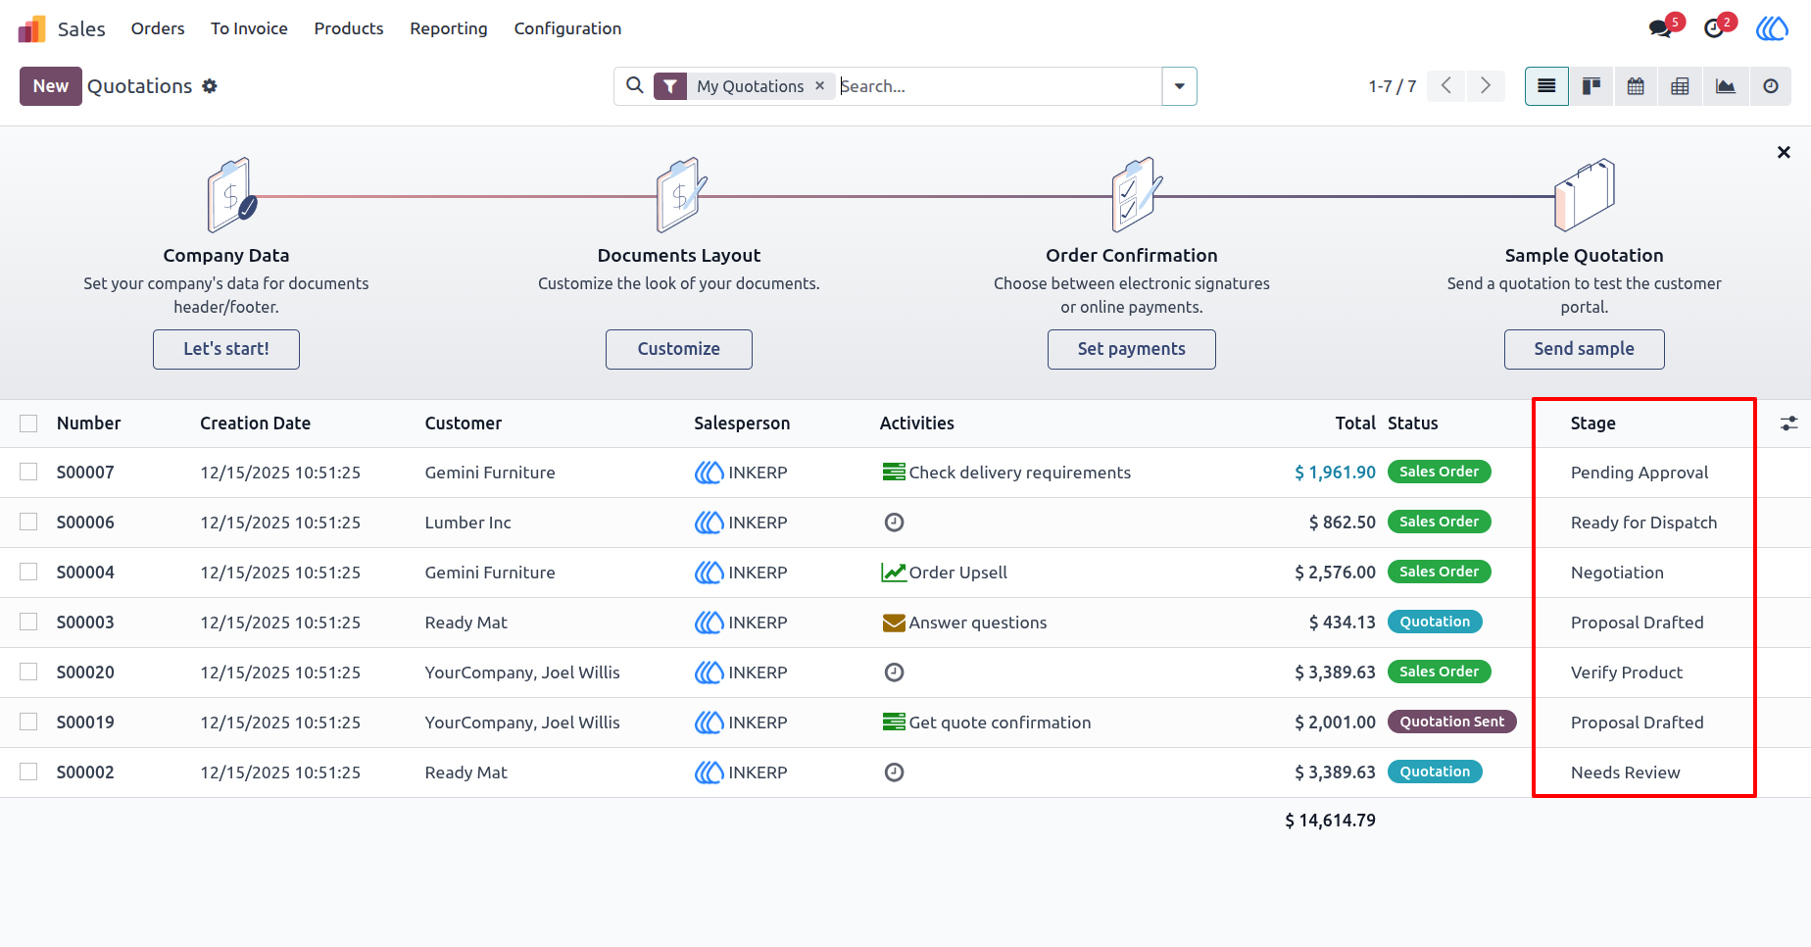
Task: Tick the checkbox for S00006
Action: pos(28,523)
